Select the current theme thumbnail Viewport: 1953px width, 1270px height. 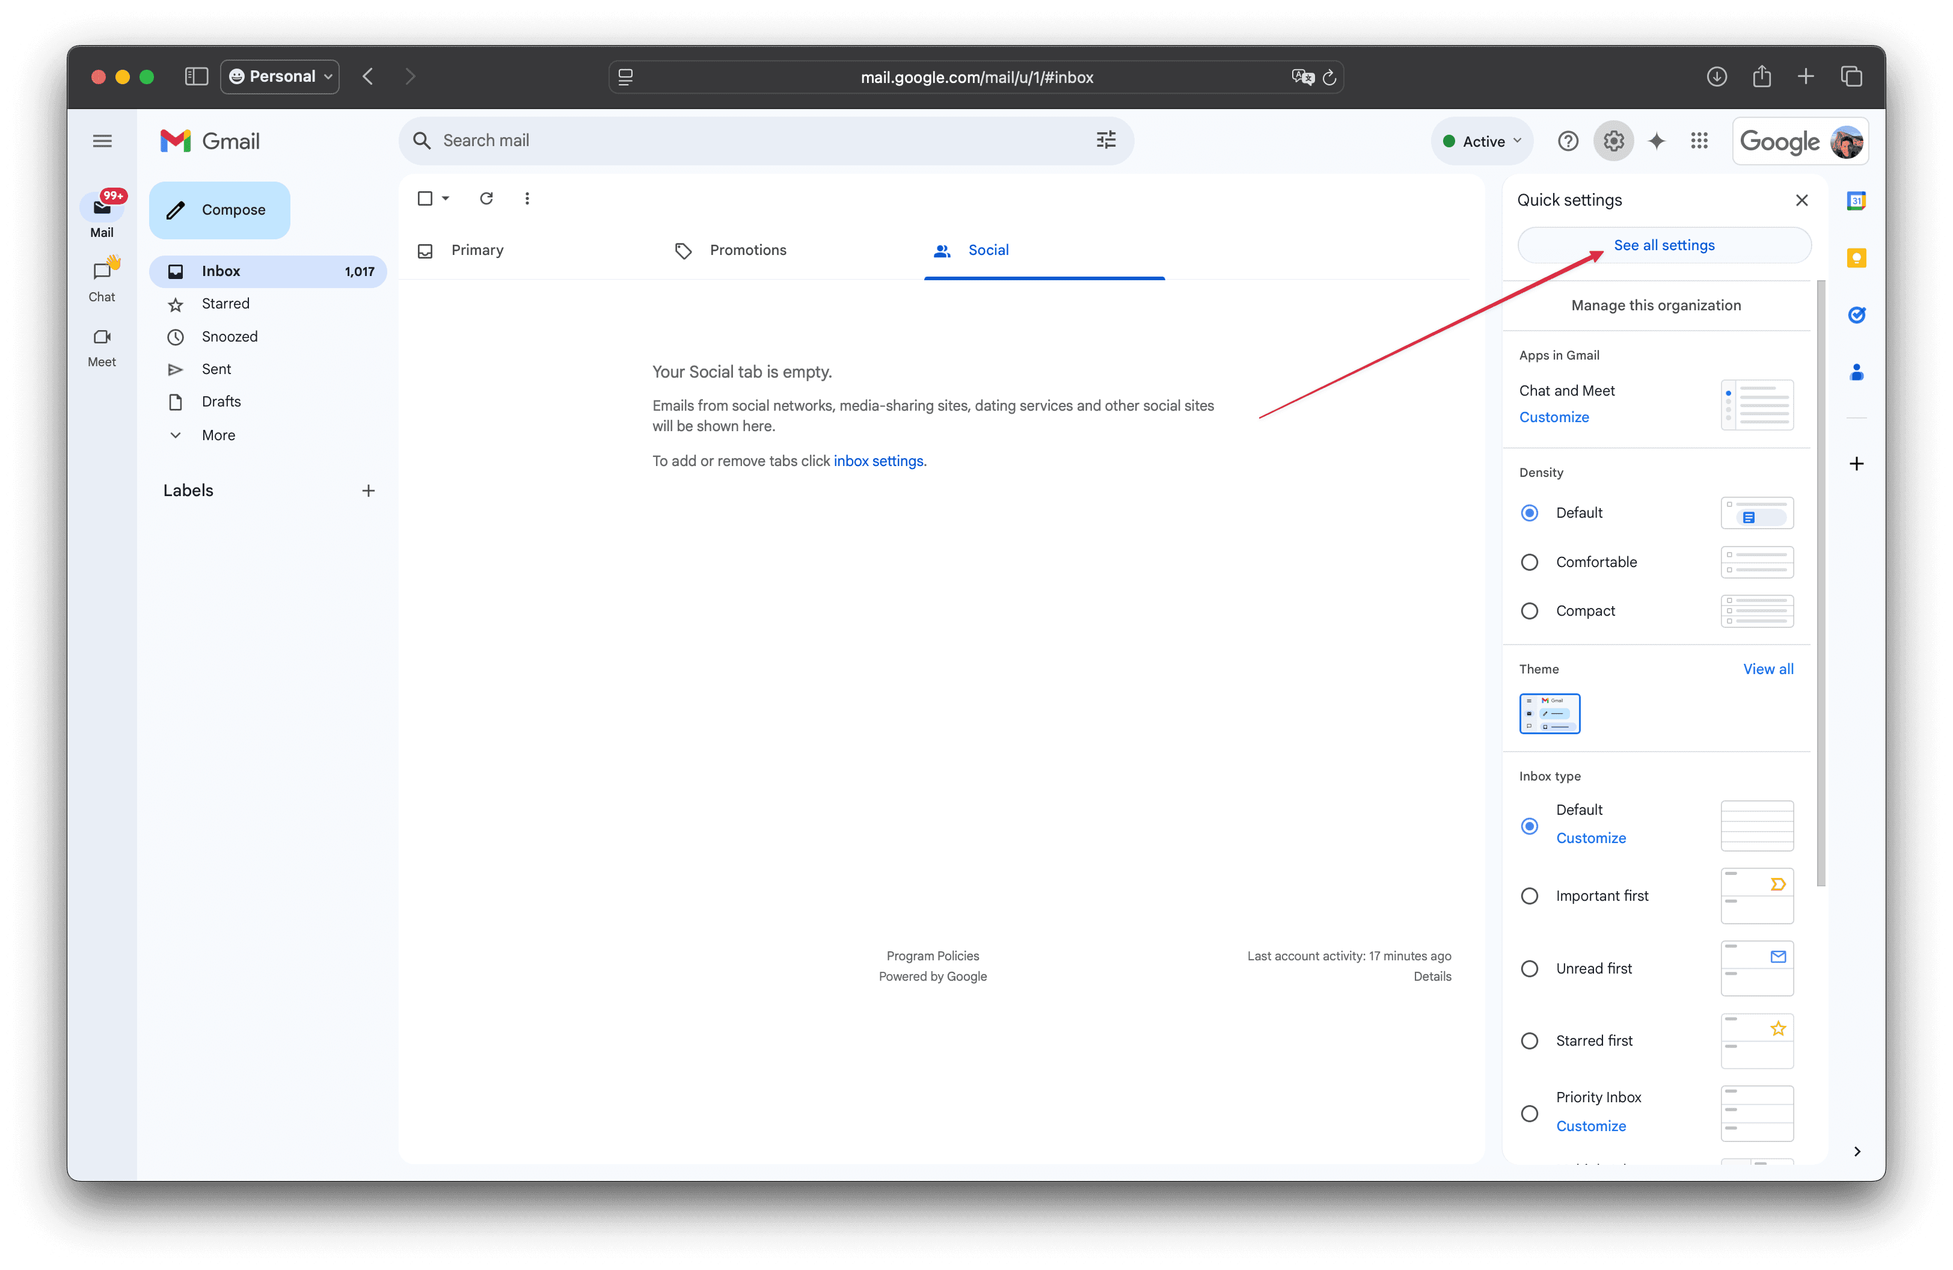[x=1548, y=713]
